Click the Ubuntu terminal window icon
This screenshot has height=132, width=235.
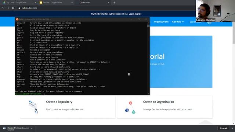(x=17, y=19)
